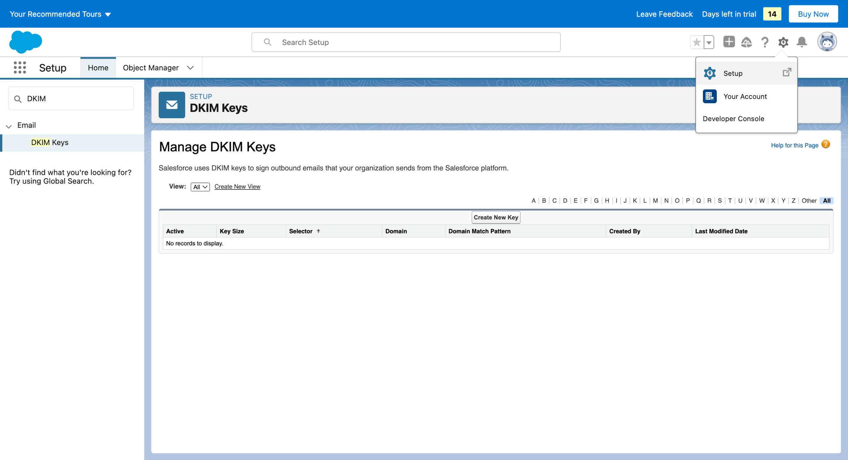The width and height of the screenshot is (848, 460).
Task: Open the View dropdown showing All
Action: point(200,187)
